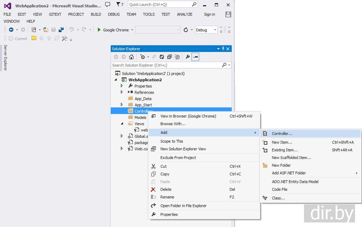Image resolution: width=362 pixels, height=227 pixels.
Task: Click the Collapse All icon in Solution Explorer
Action: [169, 57]
